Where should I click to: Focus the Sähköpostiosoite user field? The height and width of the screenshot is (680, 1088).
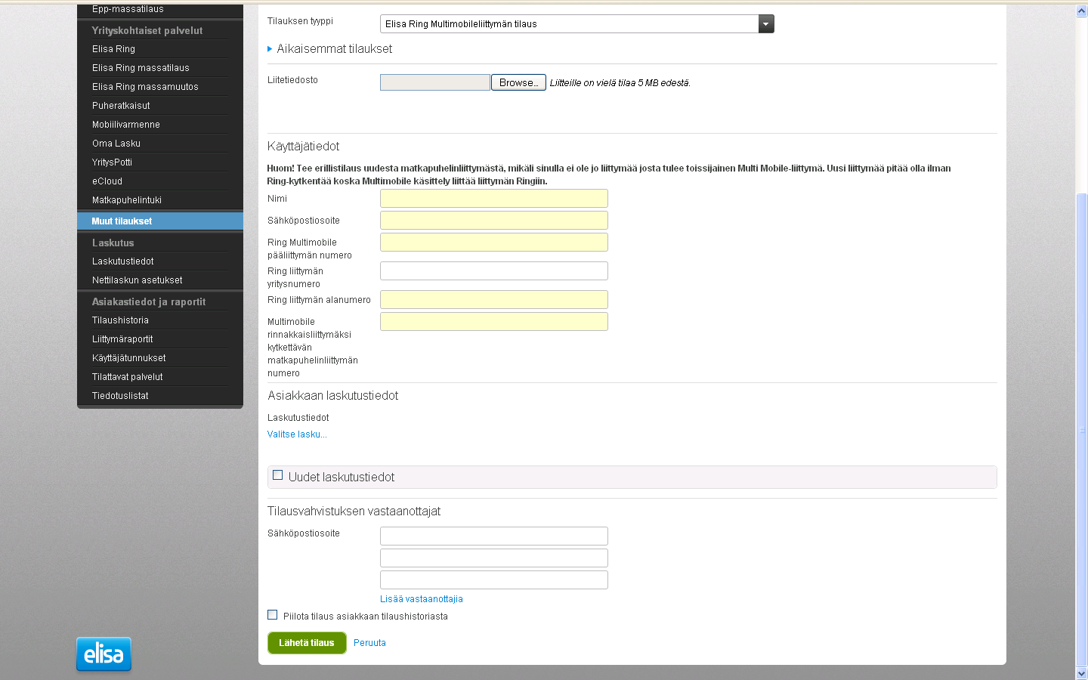pyautogui.click(x=494, y=220)
